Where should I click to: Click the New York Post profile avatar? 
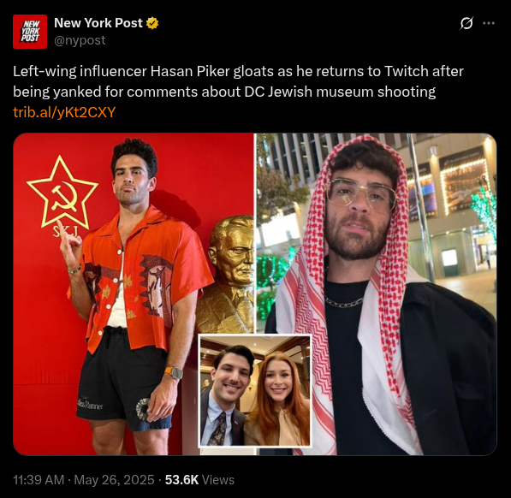coord(30,32)
